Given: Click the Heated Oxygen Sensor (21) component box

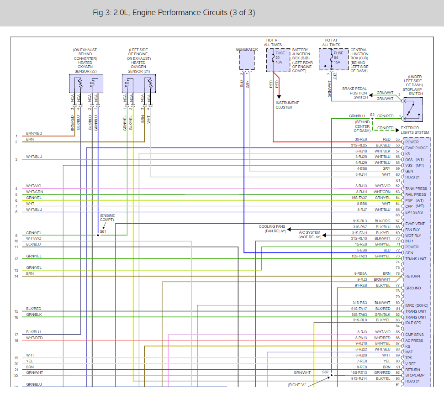Looking at the screenshot, I should pos(139,84).
